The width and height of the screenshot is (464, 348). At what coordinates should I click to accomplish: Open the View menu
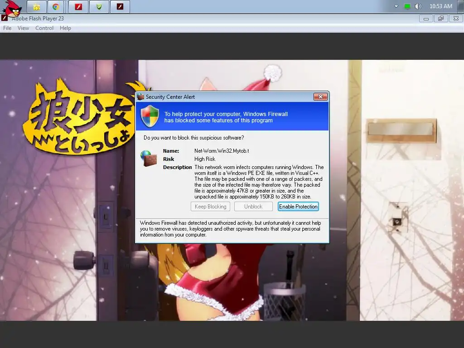coord(23,28)
